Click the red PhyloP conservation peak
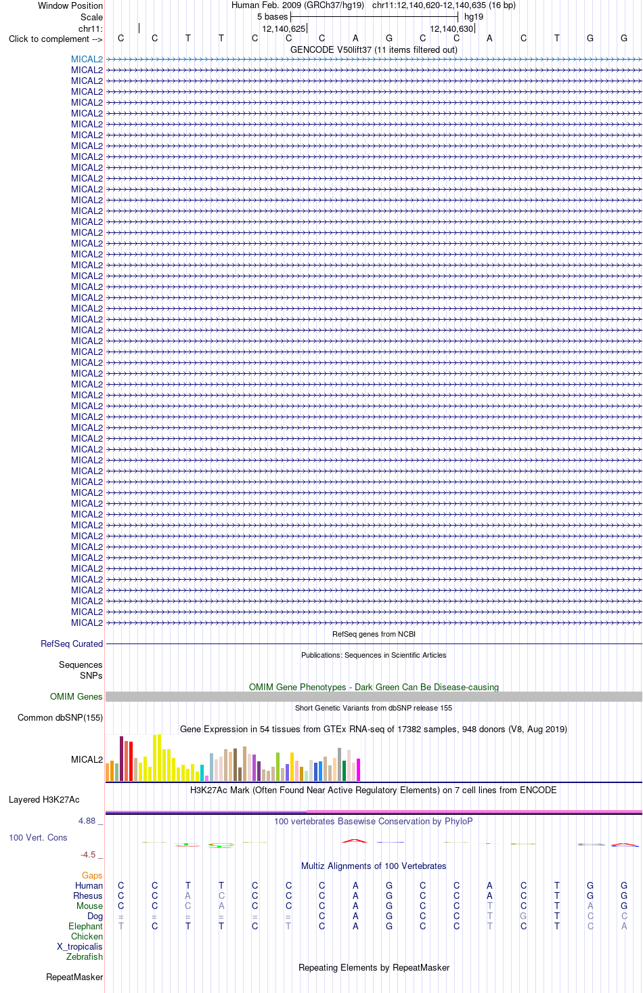Image resolution: width=643 pixels, height=993 pixels. click(355, 841)
